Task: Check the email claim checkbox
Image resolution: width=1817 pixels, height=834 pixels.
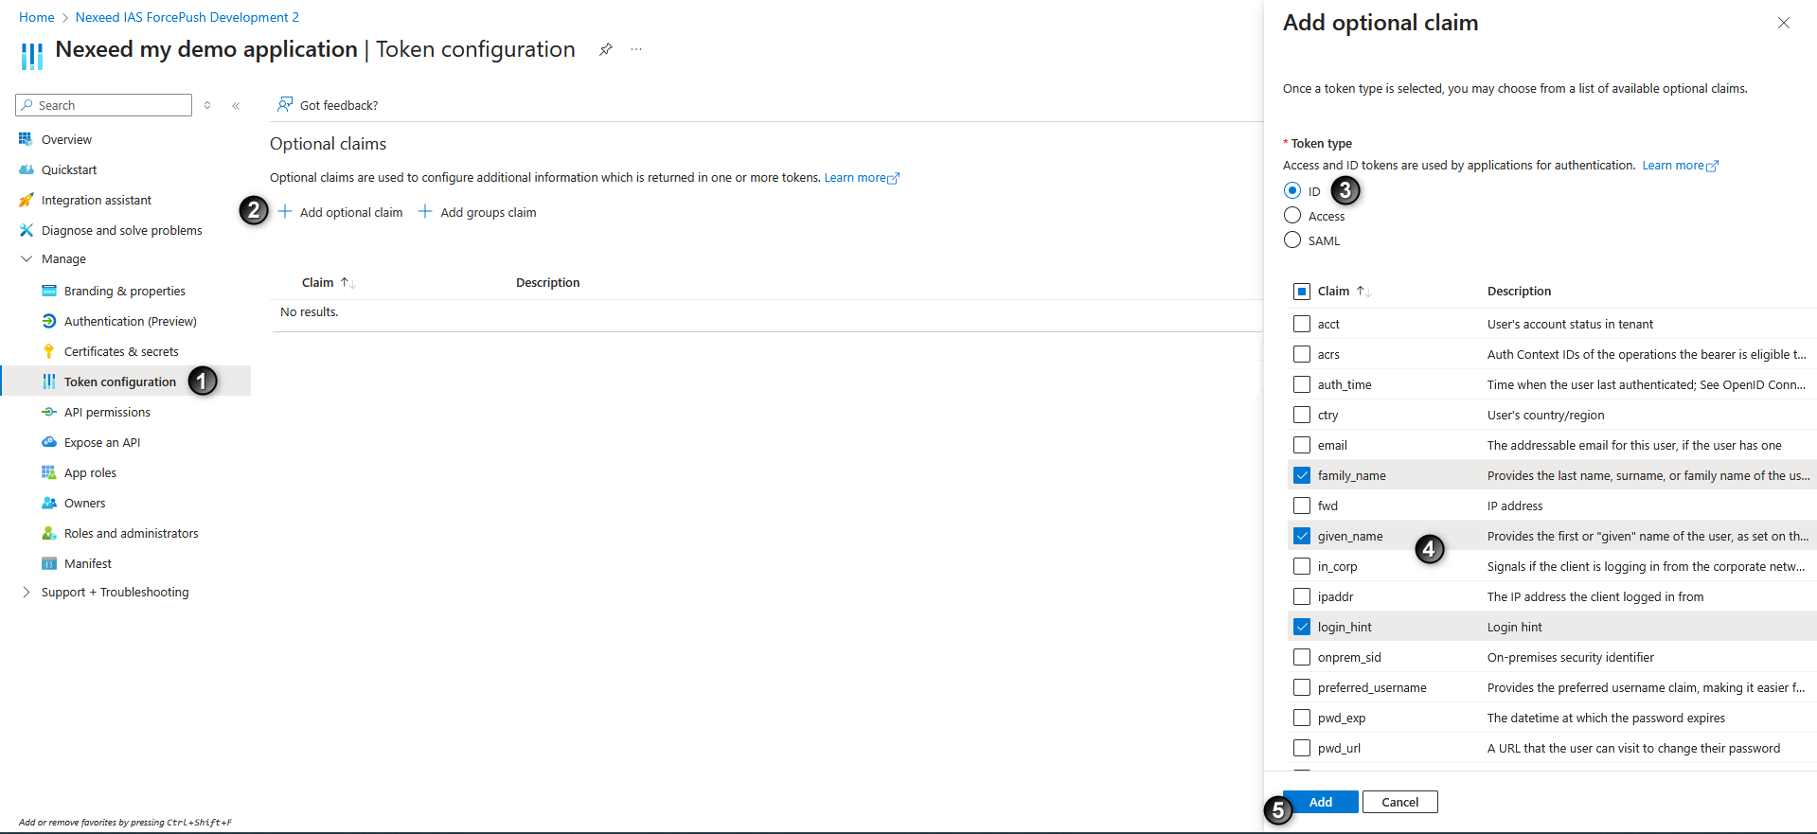Action: (1302, 445)
